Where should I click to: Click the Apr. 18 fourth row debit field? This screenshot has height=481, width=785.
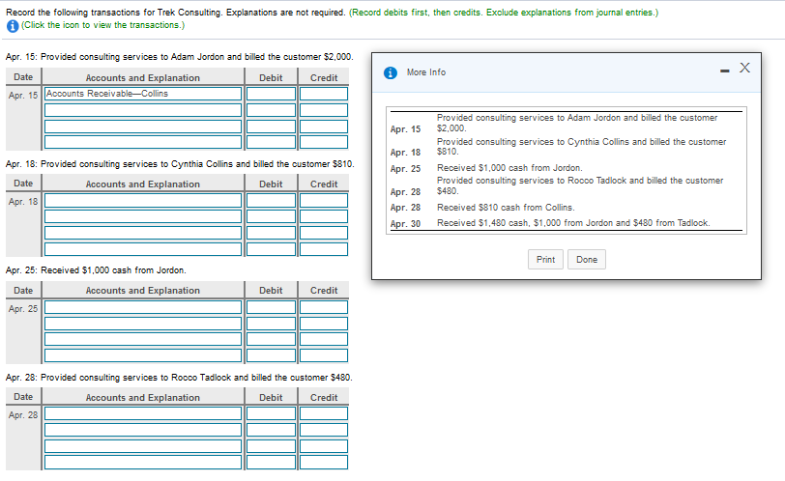click(272, 248)
